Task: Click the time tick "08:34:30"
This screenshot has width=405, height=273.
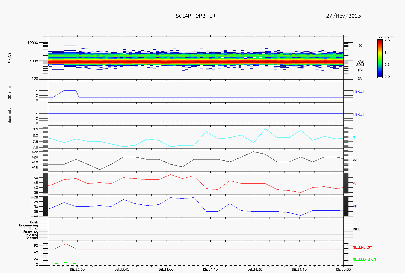Action: coord(255,269)
